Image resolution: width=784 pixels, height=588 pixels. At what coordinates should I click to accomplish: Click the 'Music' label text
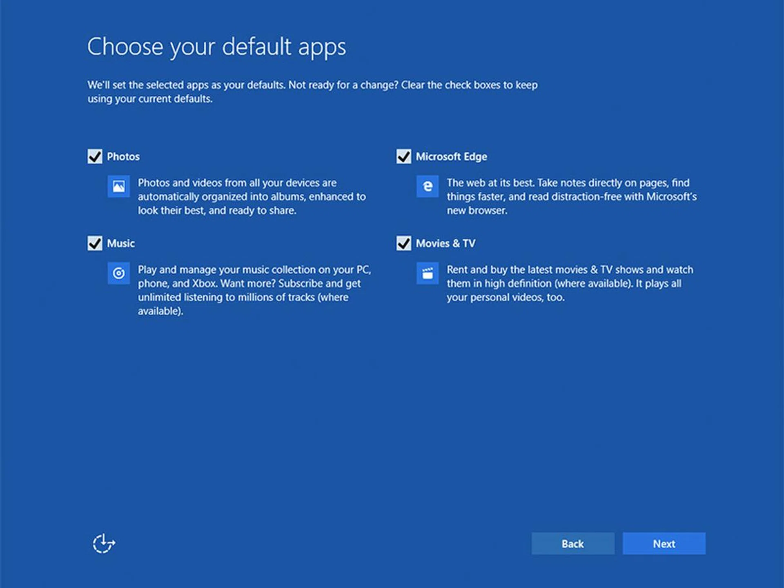tap(121, 243)
